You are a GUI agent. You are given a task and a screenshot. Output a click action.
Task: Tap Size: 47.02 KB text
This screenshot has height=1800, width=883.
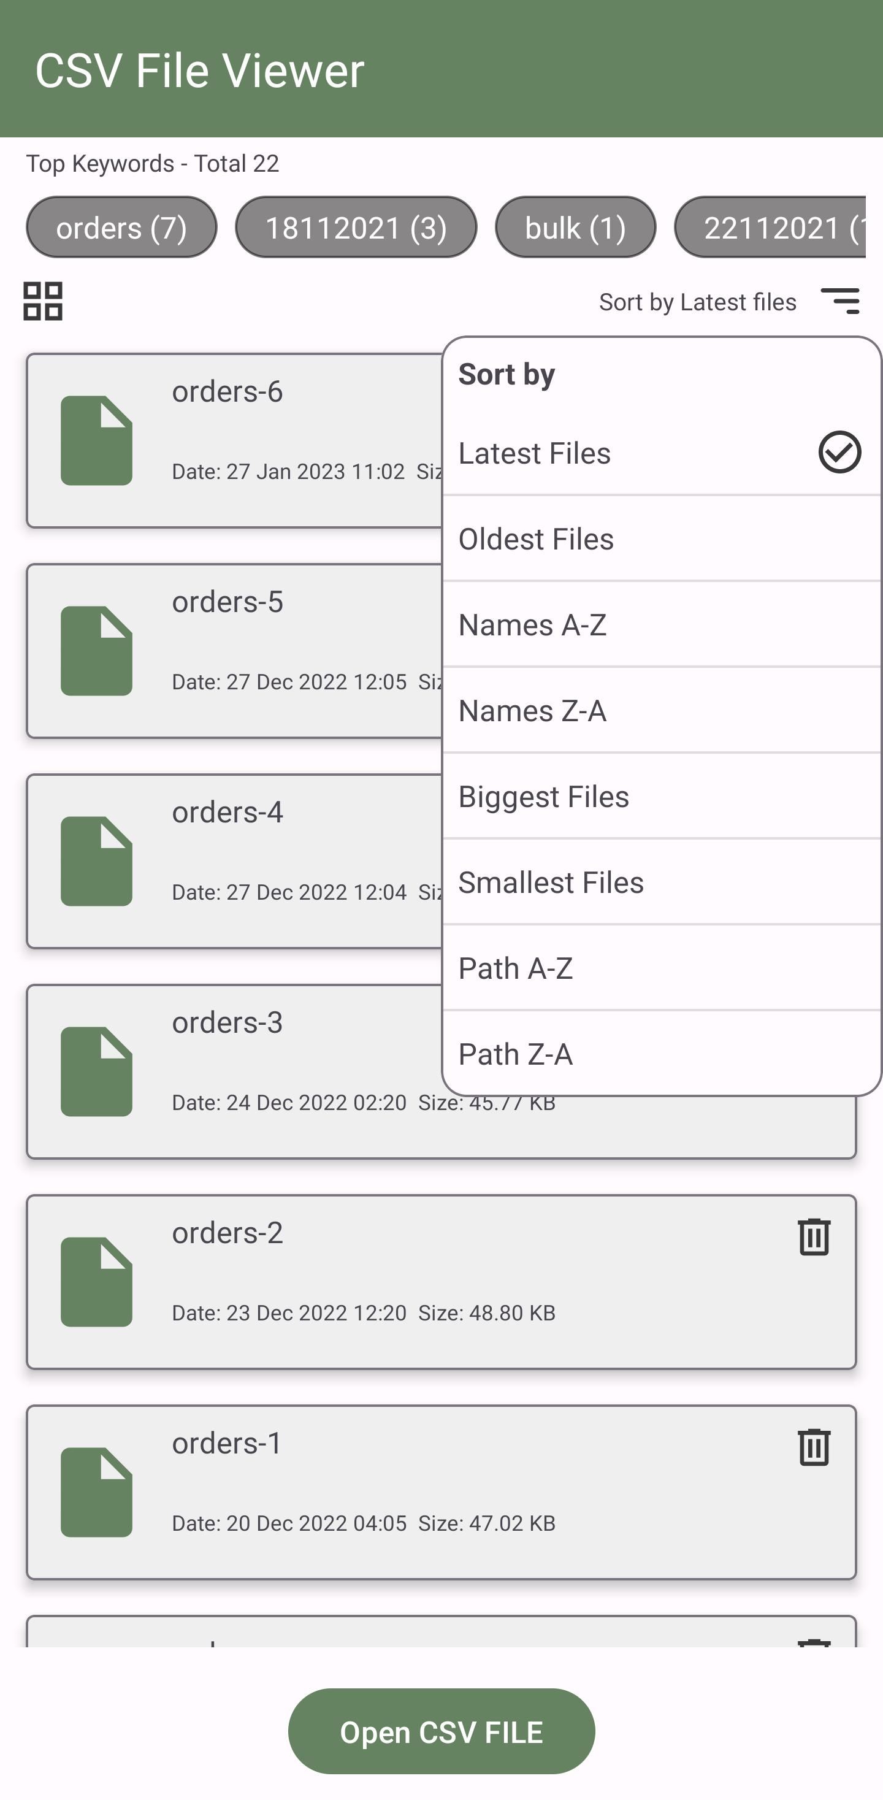(x=487, y=1523)
